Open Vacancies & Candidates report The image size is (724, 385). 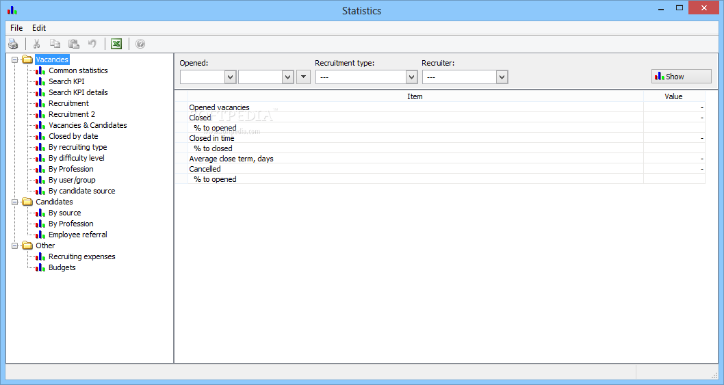point(88,125)
